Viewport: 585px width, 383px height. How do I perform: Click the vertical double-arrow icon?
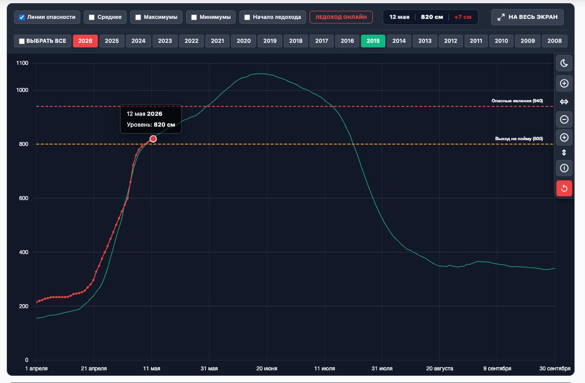click(x=564, y=153)
